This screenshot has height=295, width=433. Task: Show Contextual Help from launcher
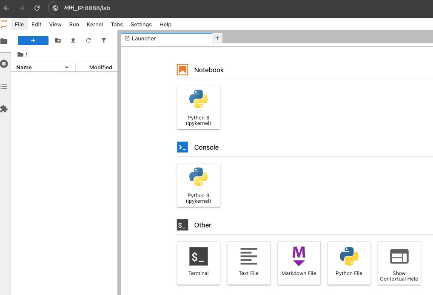(x=399, y=263)
